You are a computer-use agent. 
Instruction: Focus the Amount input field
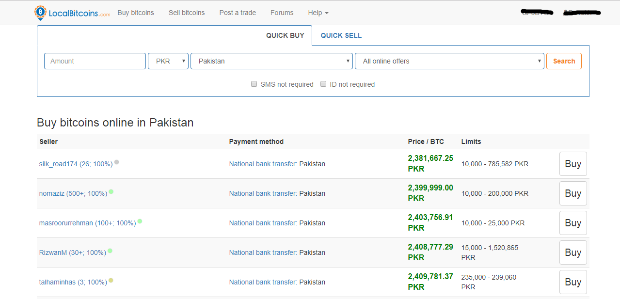click(95, 61)
